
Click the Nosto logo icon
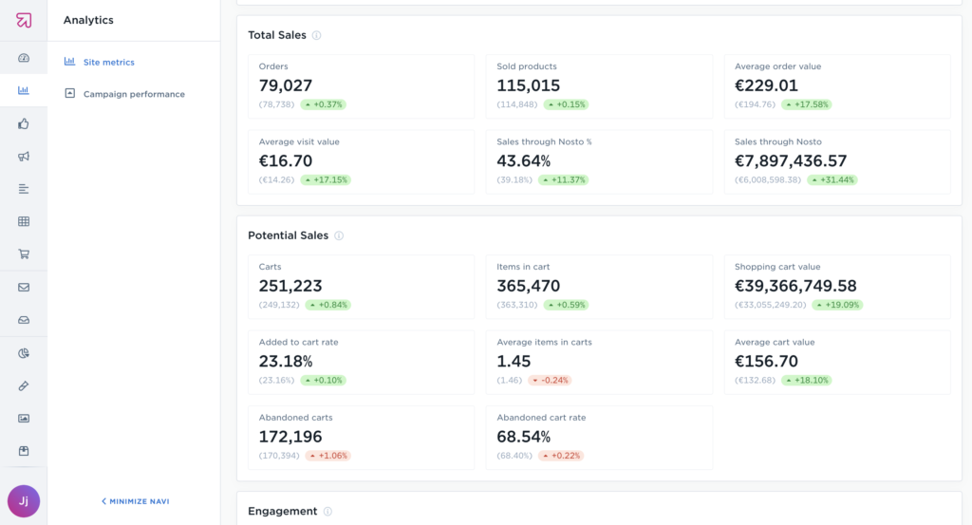(x=24, y=20)
